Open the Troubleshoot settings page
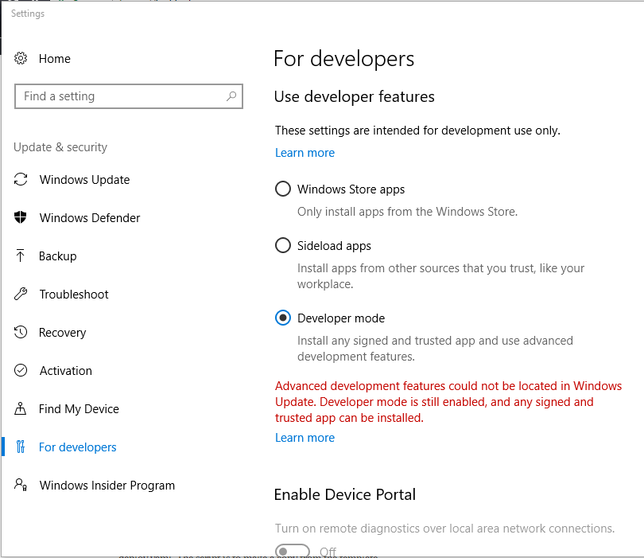This screenshot has height=558, width=644. 74,295
